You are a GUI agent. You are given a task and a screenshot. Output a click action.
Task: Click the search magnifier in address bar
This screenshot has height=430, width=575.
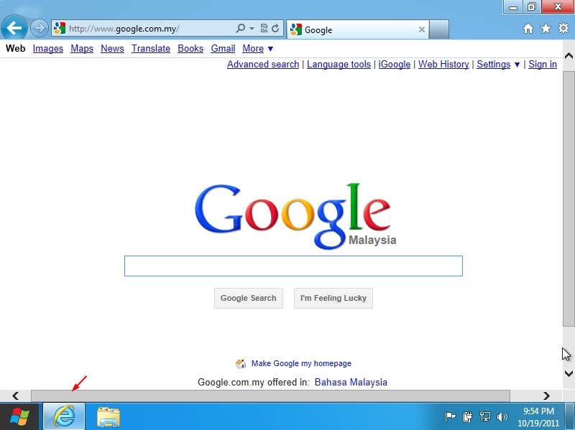point(241,28)
